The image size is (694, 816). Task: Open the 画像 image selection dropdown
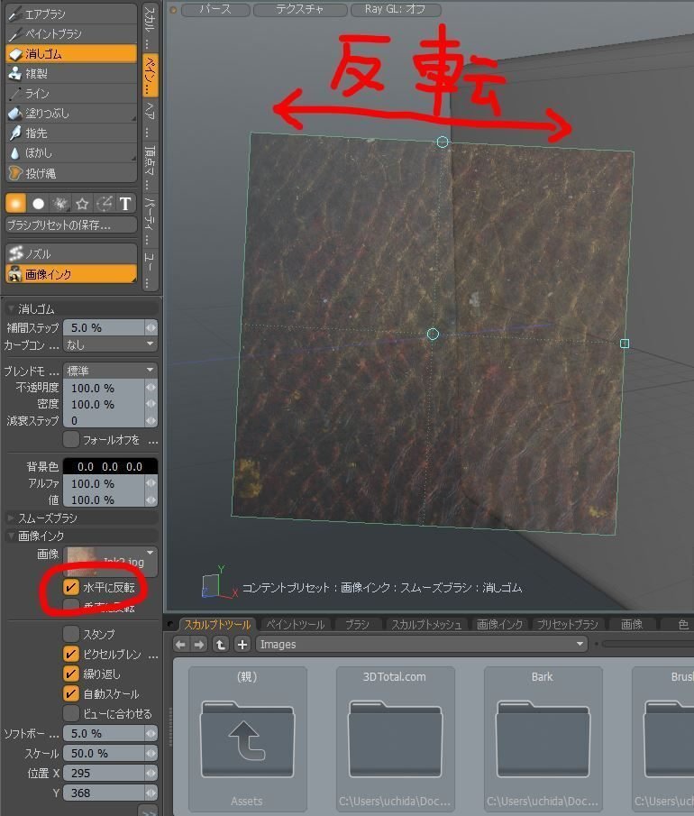coord(110,561)
